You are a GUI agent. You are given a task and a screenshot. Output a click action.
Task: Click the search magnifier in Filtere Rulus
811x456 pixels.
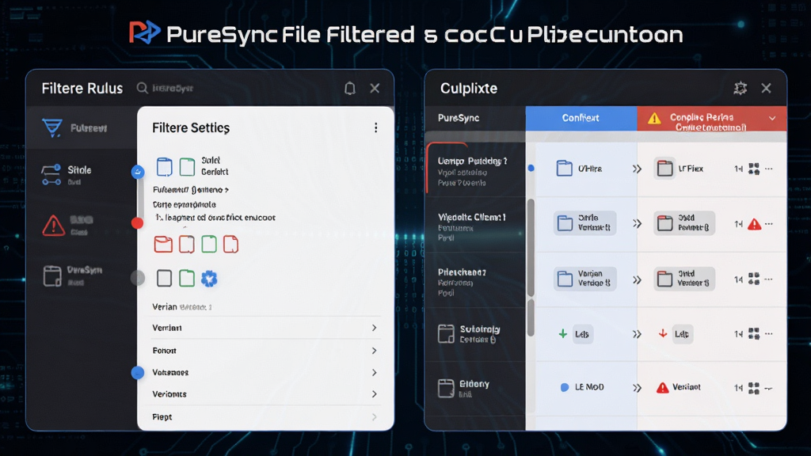pyautogui.click(x=143, y=88)
